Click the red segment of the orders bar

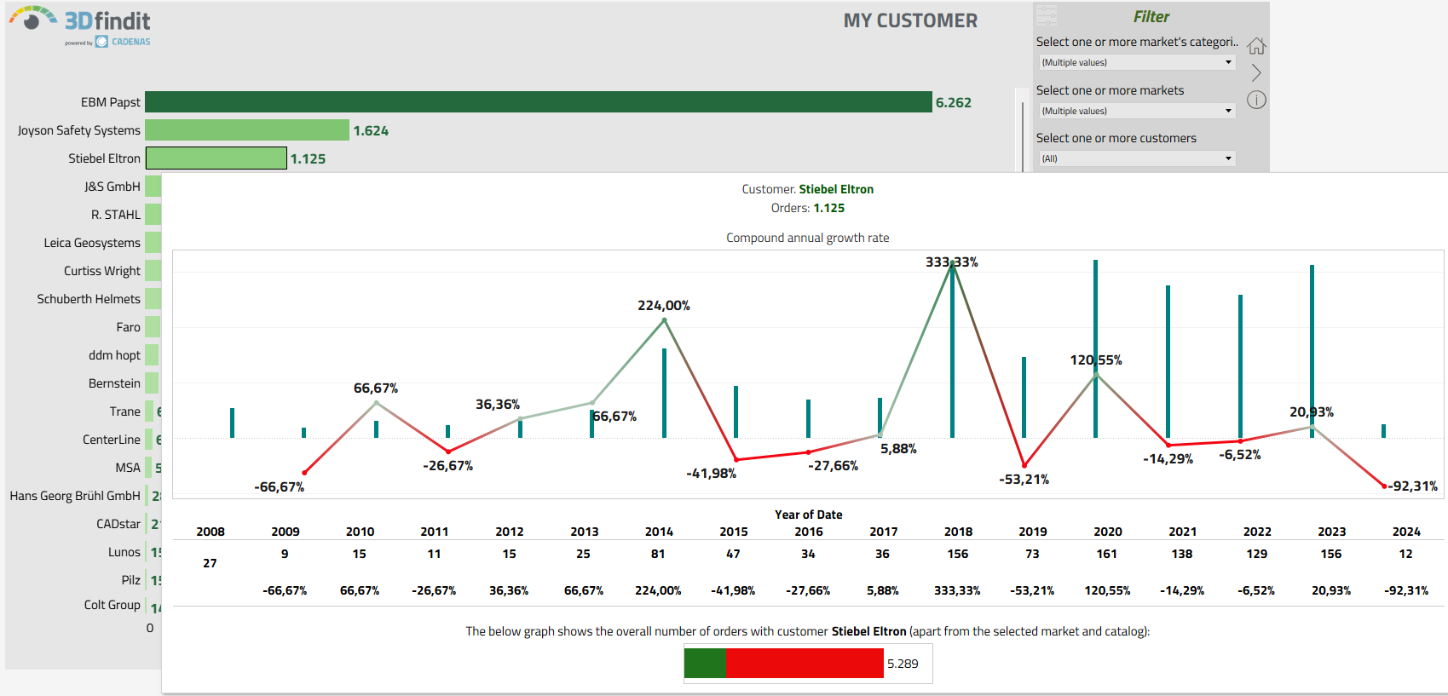(x=804, y=664)
